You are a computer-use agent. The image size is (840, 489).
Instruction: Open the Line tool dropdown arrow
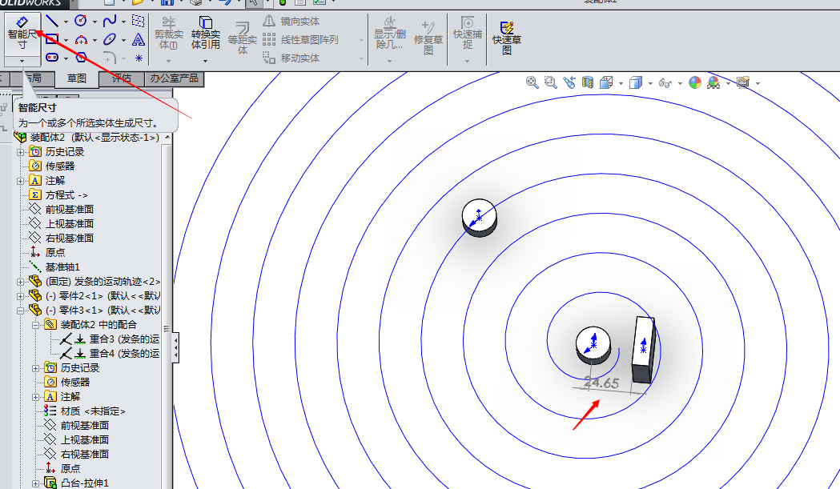point(66,22)
